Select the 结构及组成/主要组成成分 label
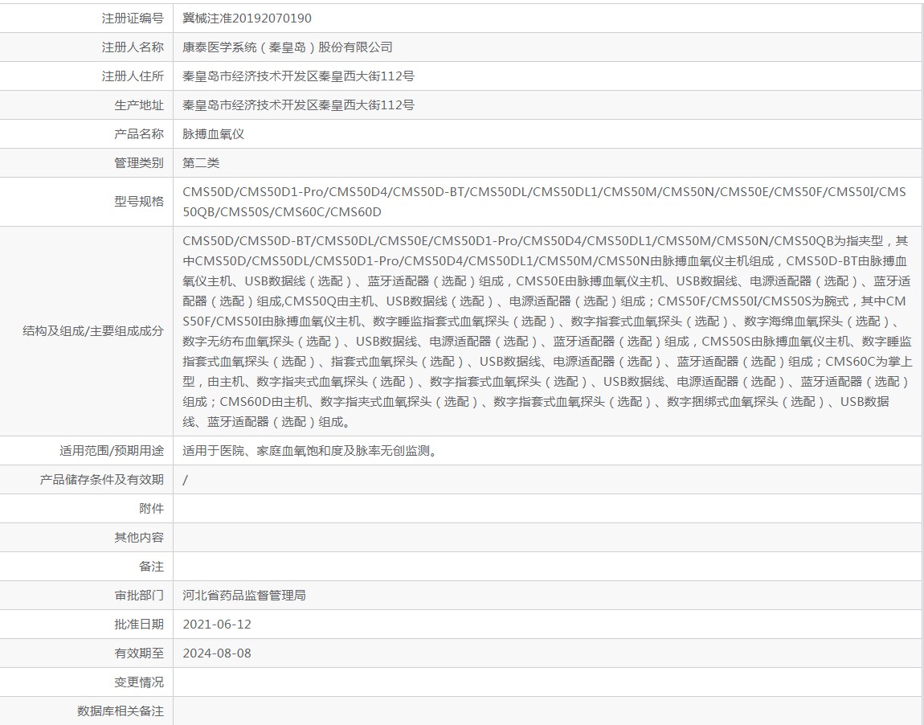 [93, 331]
